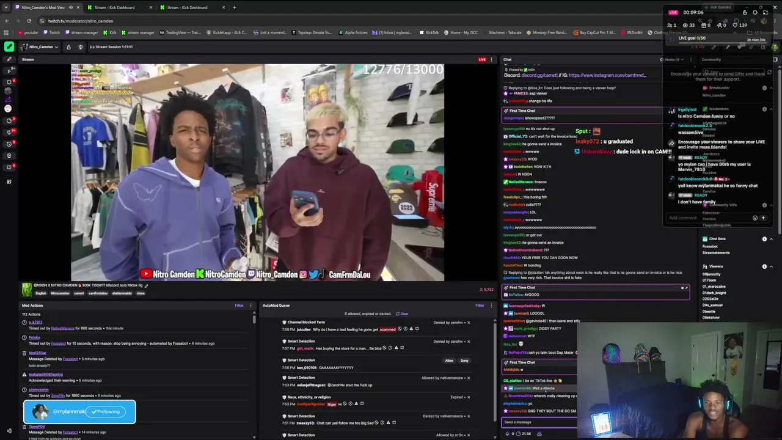Open emoji picker in Add comment box
Image resolution: width=782 pixels, height=440 pixels.
(x=755, y=218)
